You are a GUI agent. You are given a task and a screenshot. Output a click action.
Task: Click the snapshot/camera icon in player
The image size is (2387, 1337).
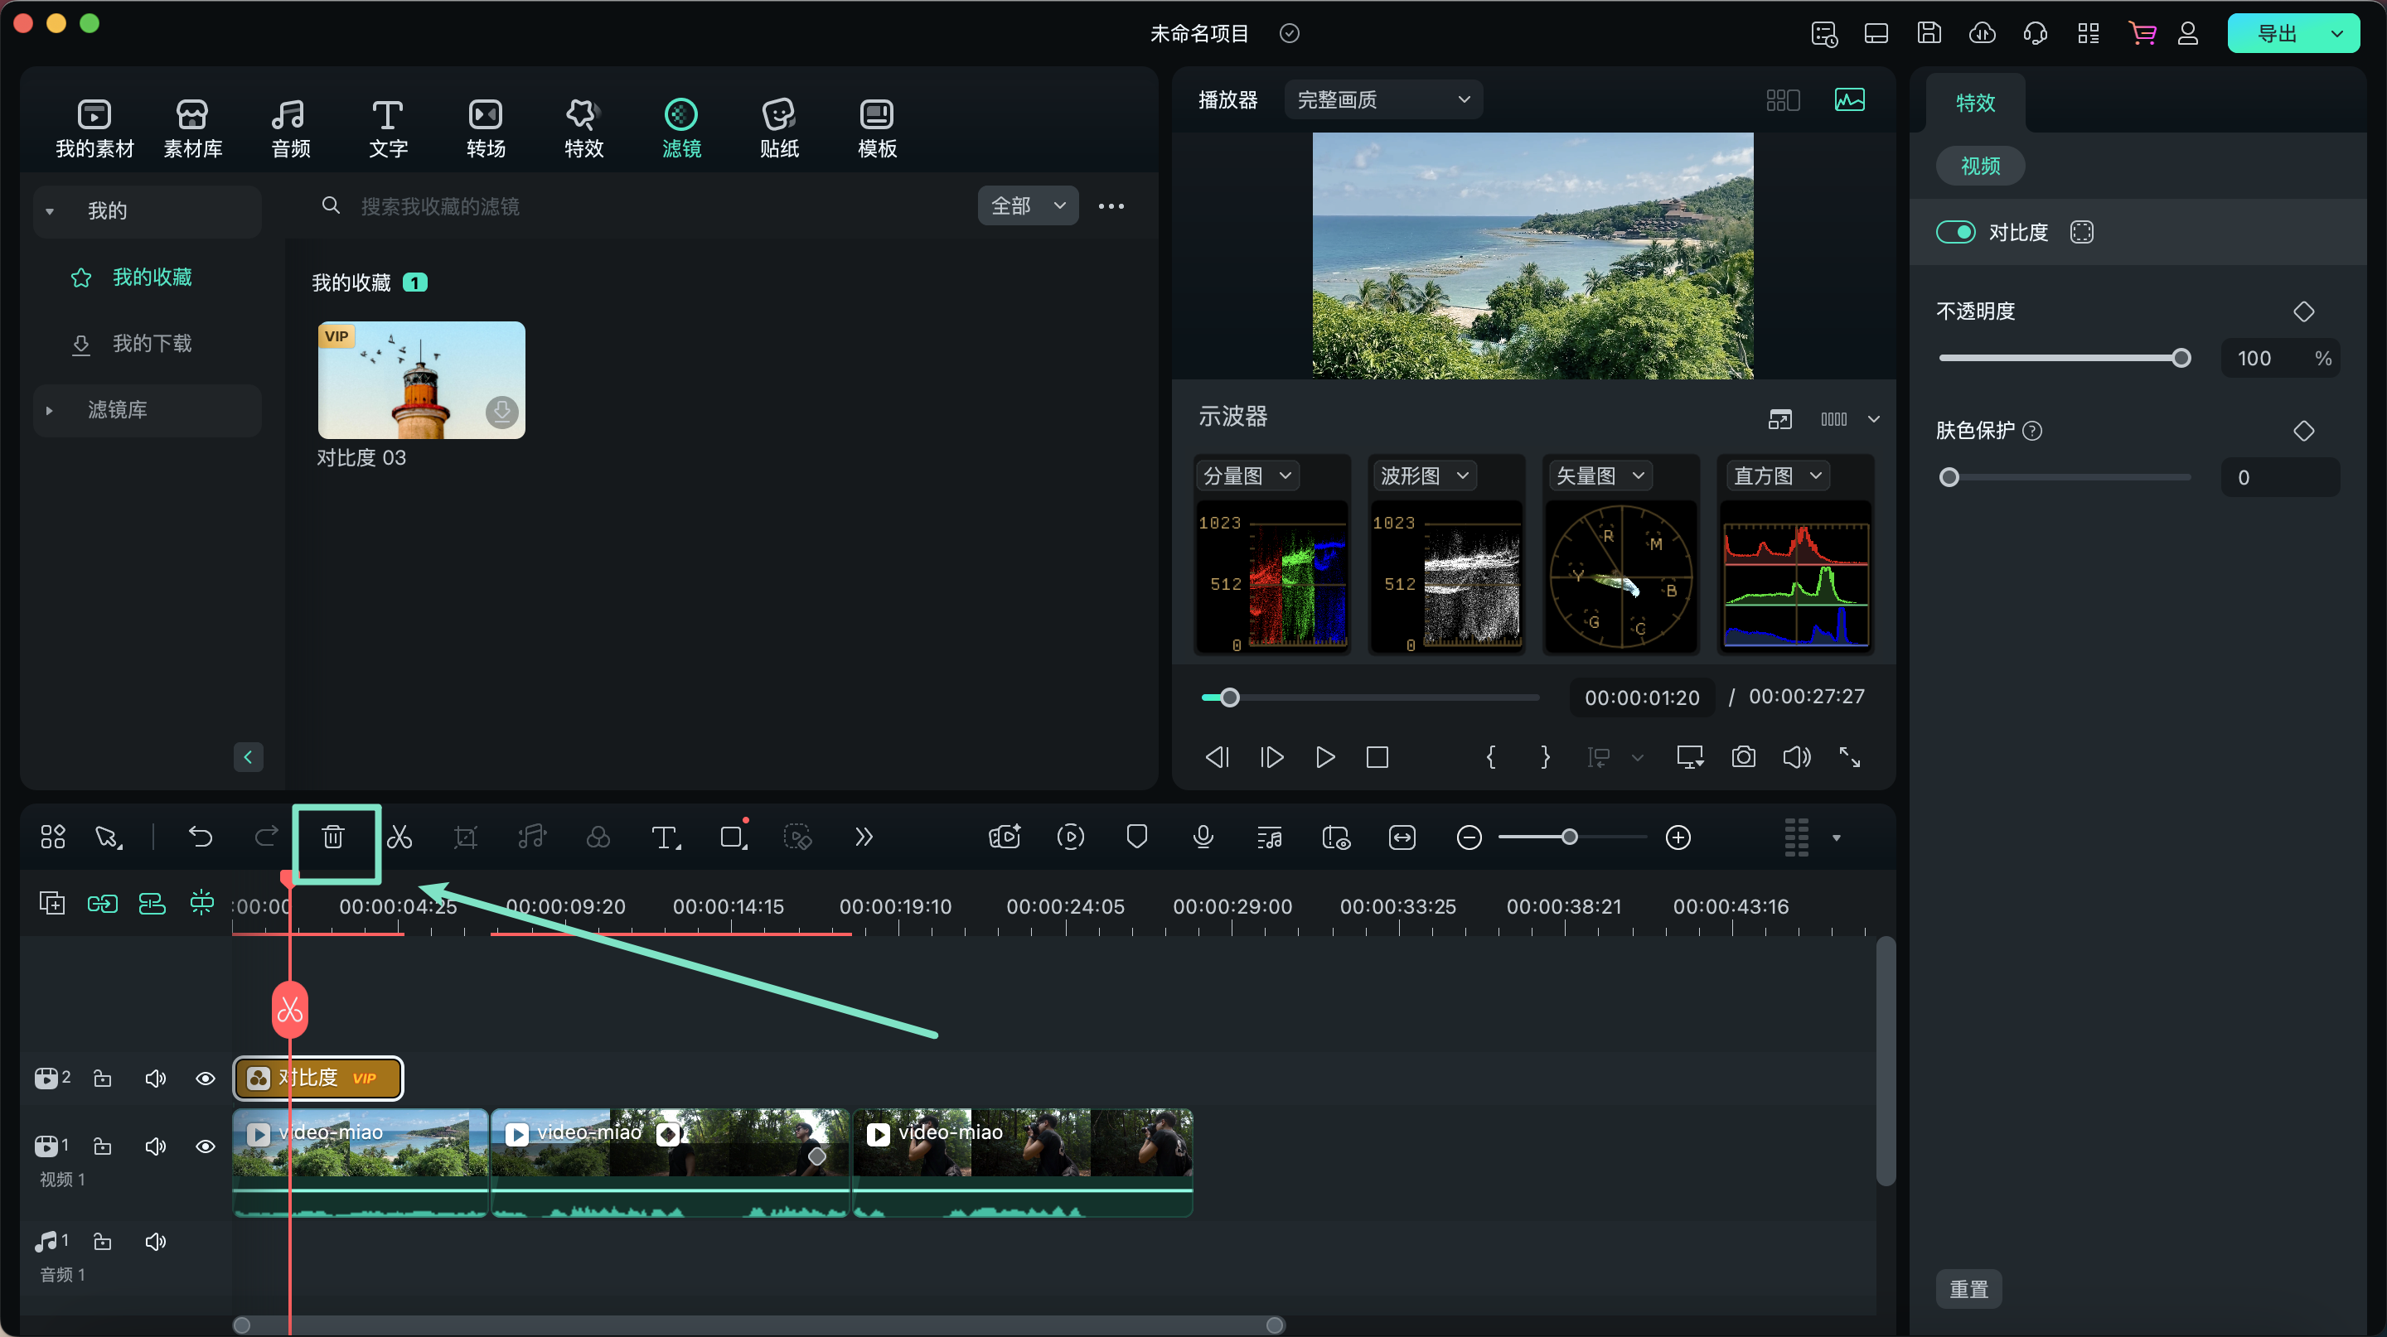[x=1745, y=757]
